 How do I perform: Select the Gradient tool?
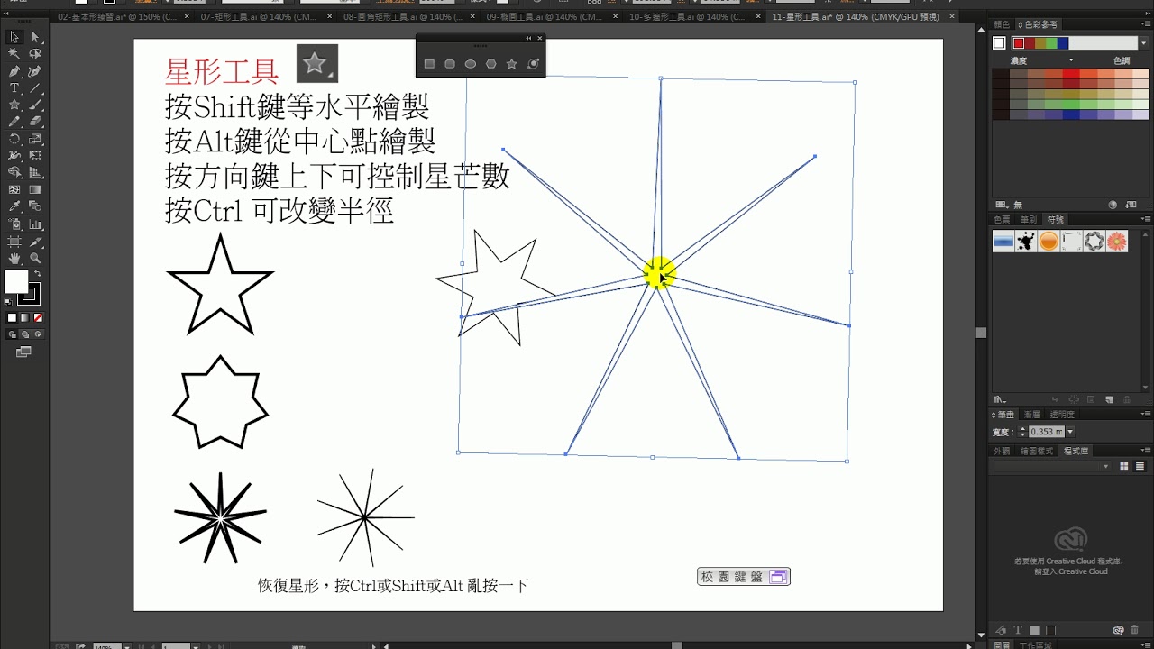pyautogui.click(x=35, y=190)
